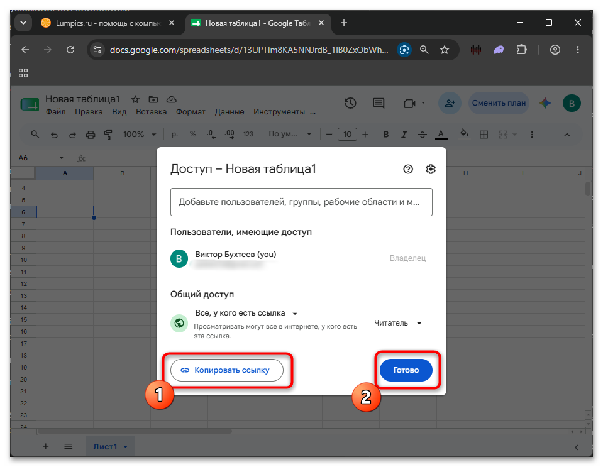
Task: Collapse the toolbar with the chevron
Action: (x=567, y=135)
